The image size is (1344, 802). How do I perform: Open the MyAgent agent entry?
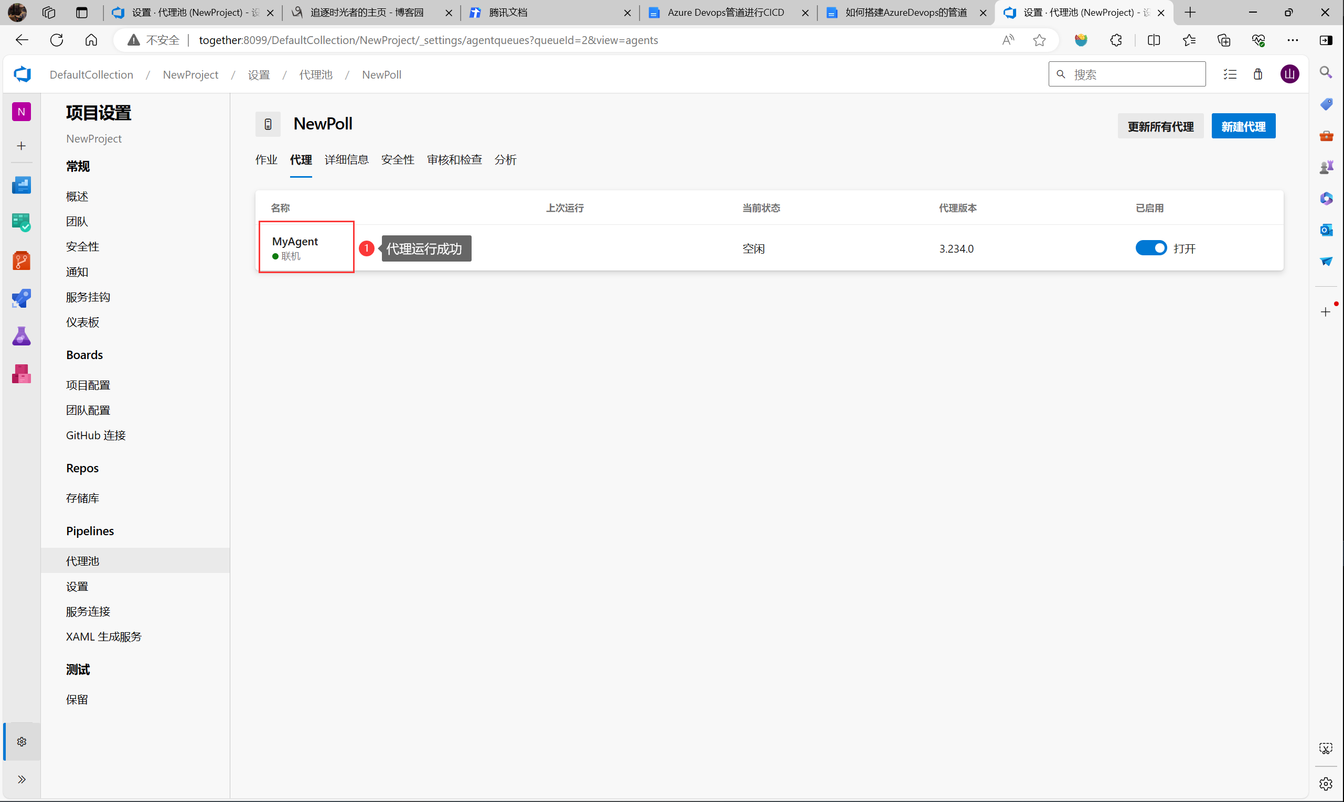pyautogui.click(x=295, y=242)
